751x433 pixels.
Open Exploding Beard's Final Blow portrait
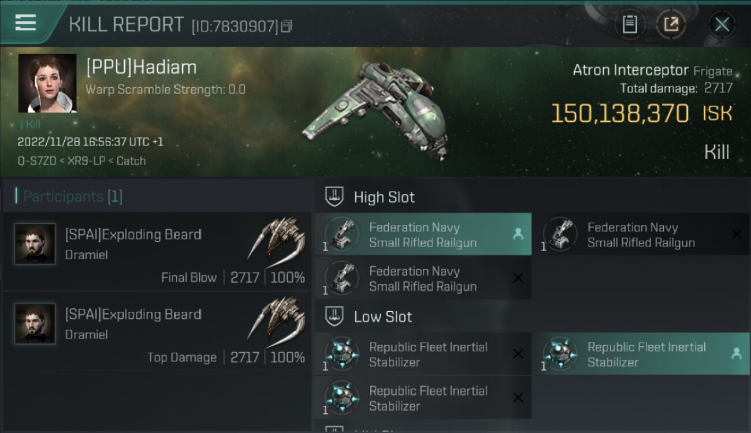(x=35, y=244)
